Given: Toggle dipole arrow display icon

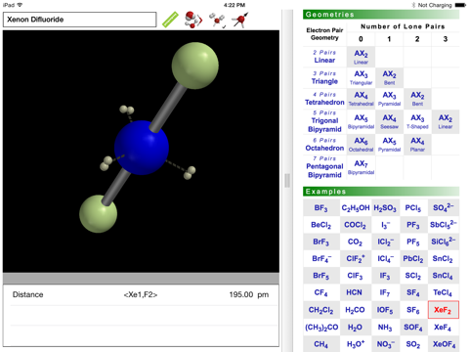Looking at the screenshot, I should 240,20.
